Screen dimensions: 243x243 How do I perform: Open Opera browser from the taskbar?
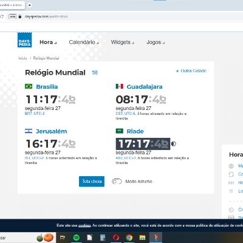[116, 238]
